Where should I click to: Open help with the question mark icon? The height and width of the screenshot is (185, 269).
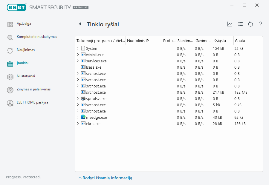(261, 24)
